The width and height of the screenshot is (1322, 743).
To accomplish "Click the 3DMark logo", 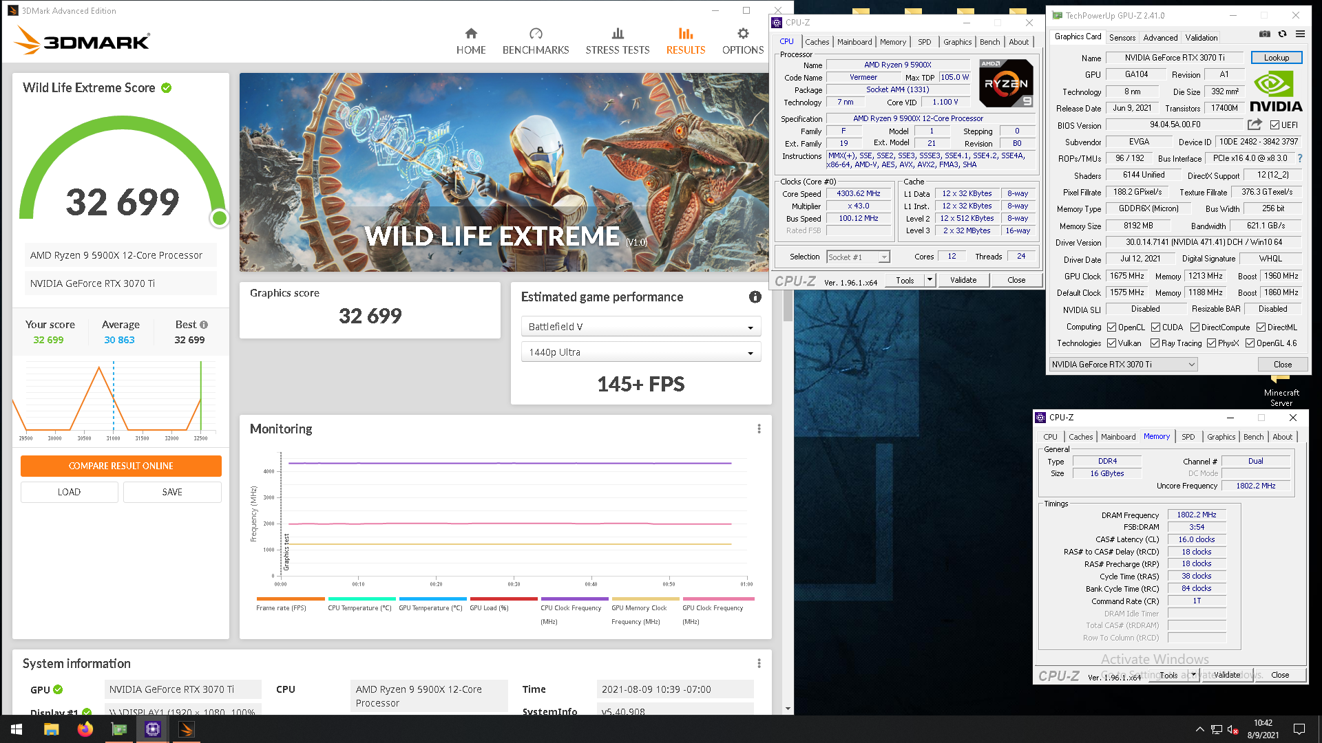I will pyautogui.click(x=82, y=41).
